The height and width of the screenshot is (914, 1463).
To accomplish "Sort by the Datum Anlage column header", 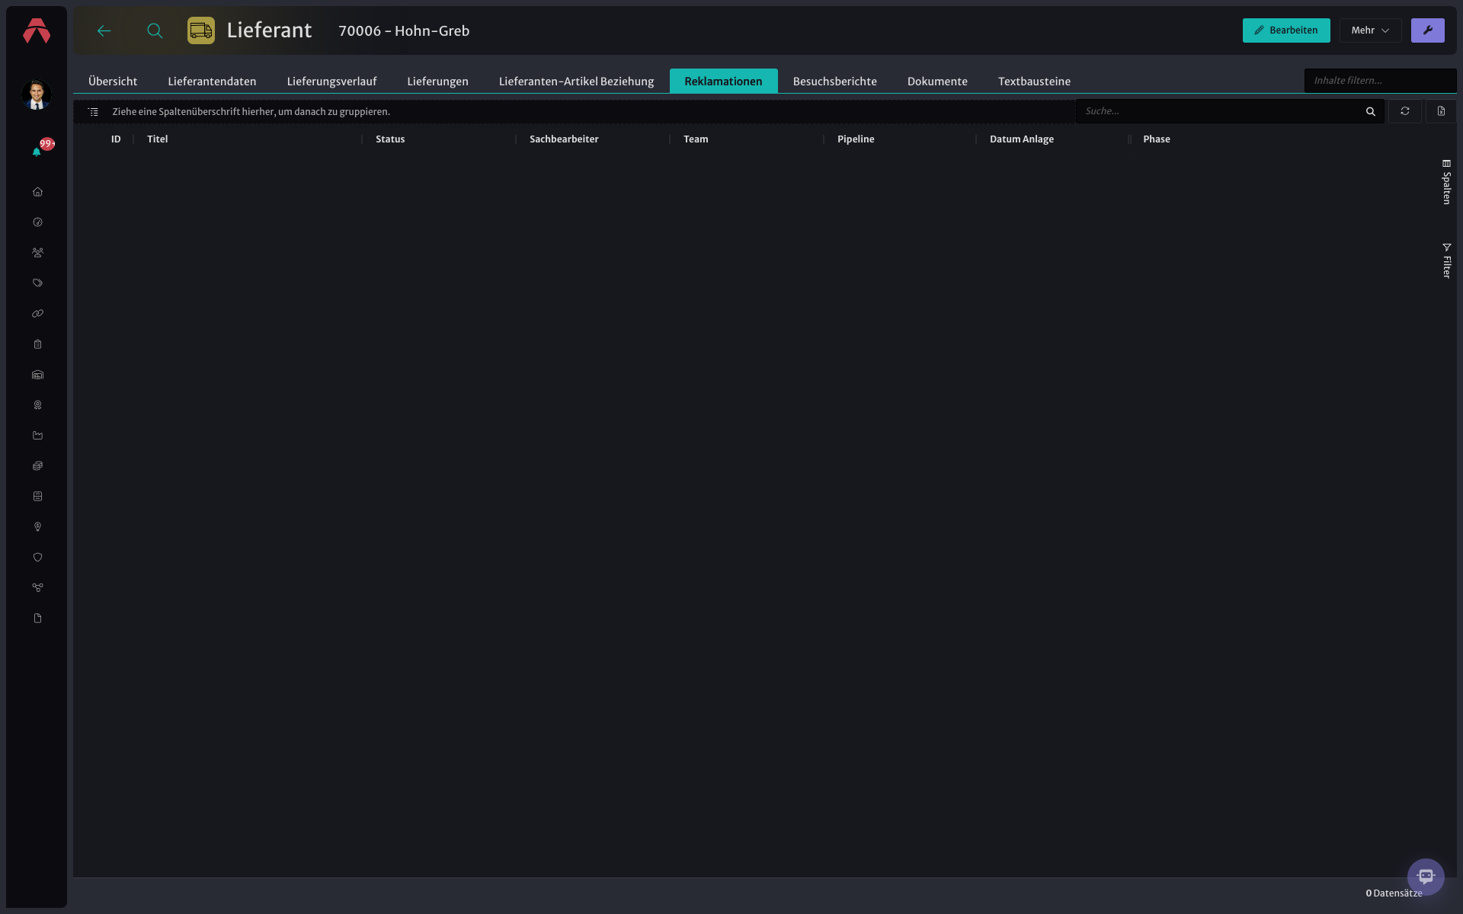I will 1021,139.
